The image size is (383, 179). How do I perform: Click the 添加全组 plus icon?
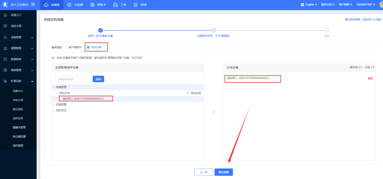[188, 93]
